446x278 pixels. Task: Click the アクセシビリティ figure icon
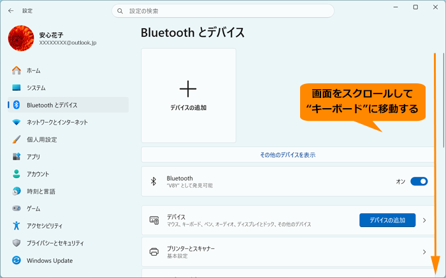tap(17, 226)
